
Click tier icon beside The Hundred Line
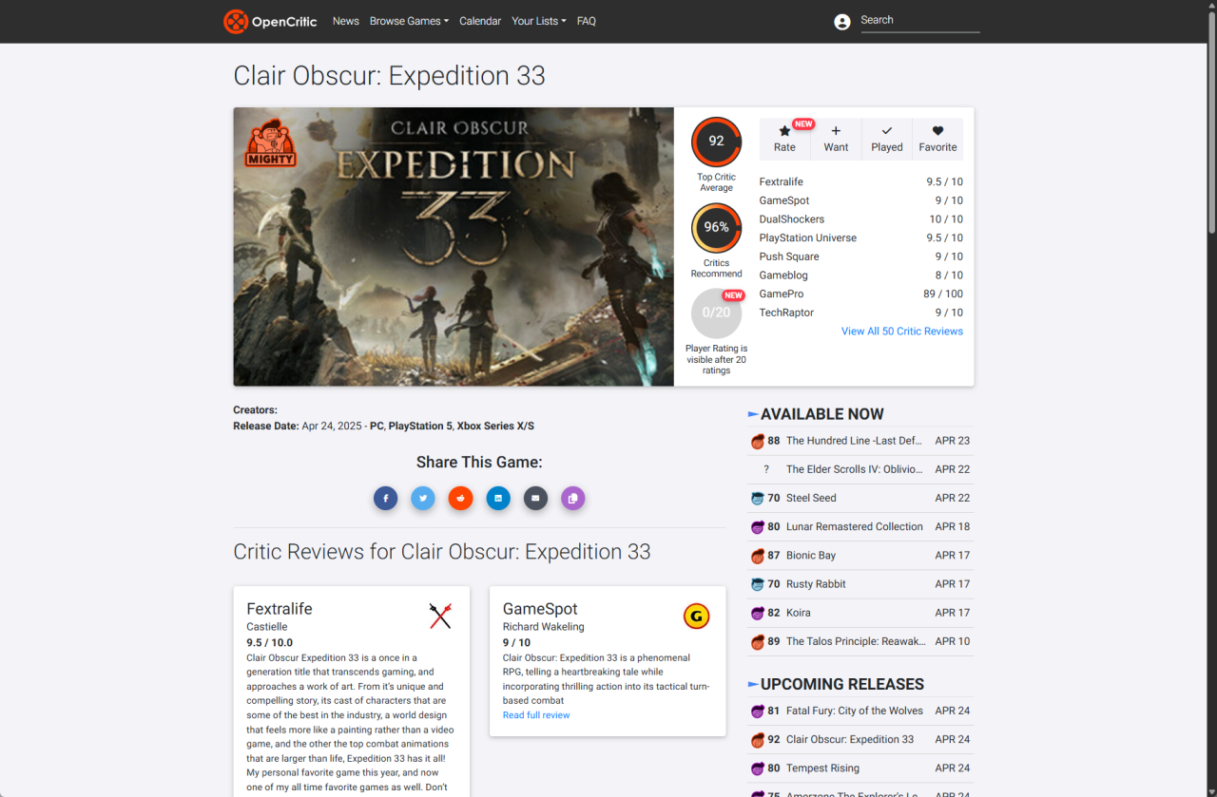pyautogui.click(x=758, y=441)
